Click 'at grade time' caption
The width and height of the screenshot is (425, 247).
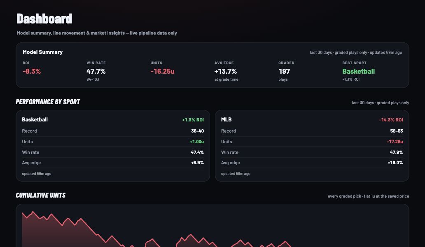[x=227, y=79]
